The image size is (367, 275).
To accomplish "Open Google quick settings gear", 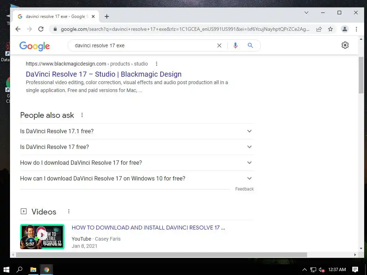I will tap(345, 45).
